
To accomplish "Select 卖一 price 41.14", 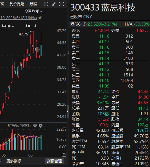I will click(104, 58).
